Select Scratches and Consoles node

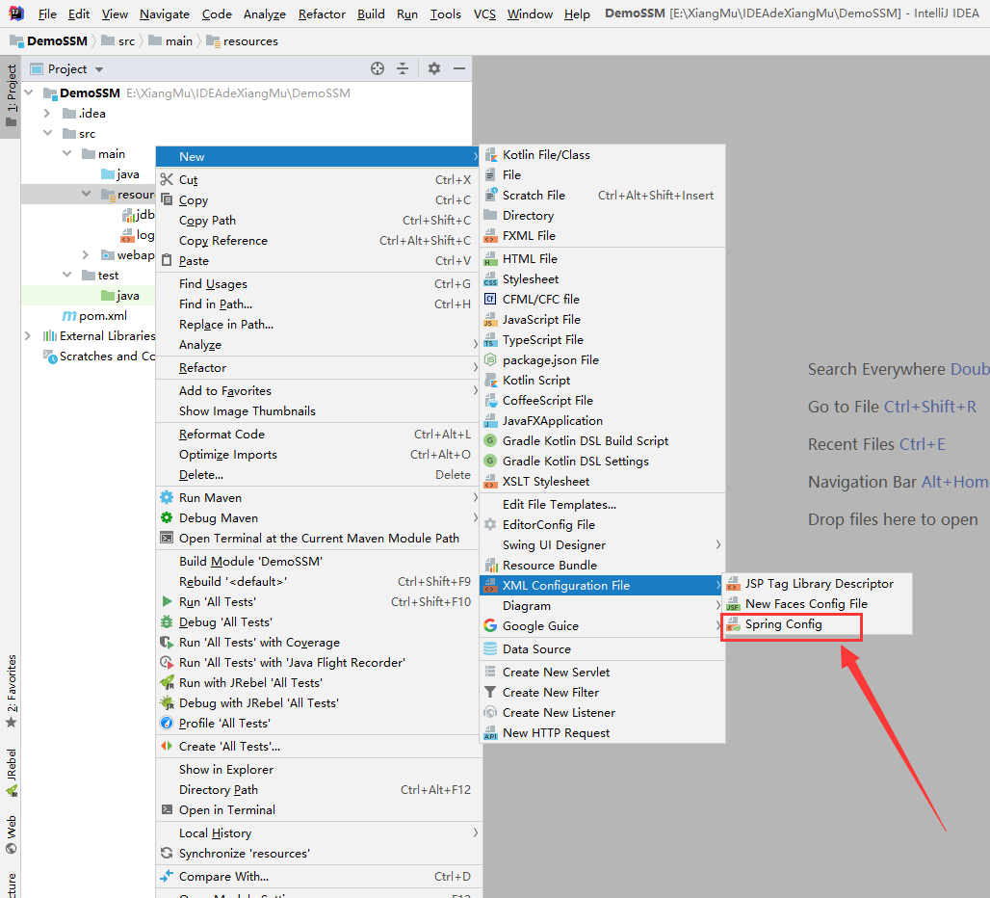(98, 357)
